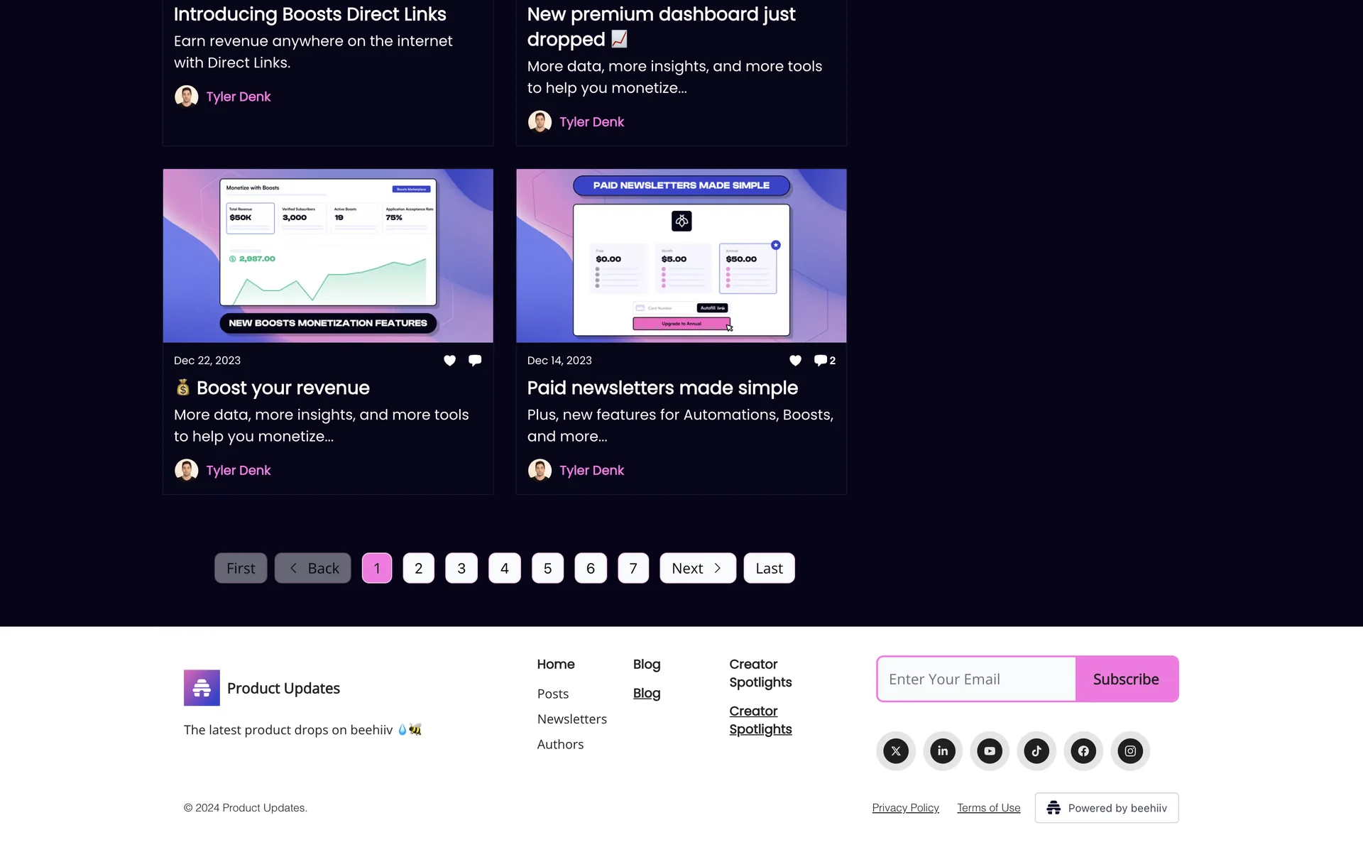The width and height of the screenshot is (1363, 852).
Task: Open comments on Paid newsletters made simple
Action: (x=823, y=361)
